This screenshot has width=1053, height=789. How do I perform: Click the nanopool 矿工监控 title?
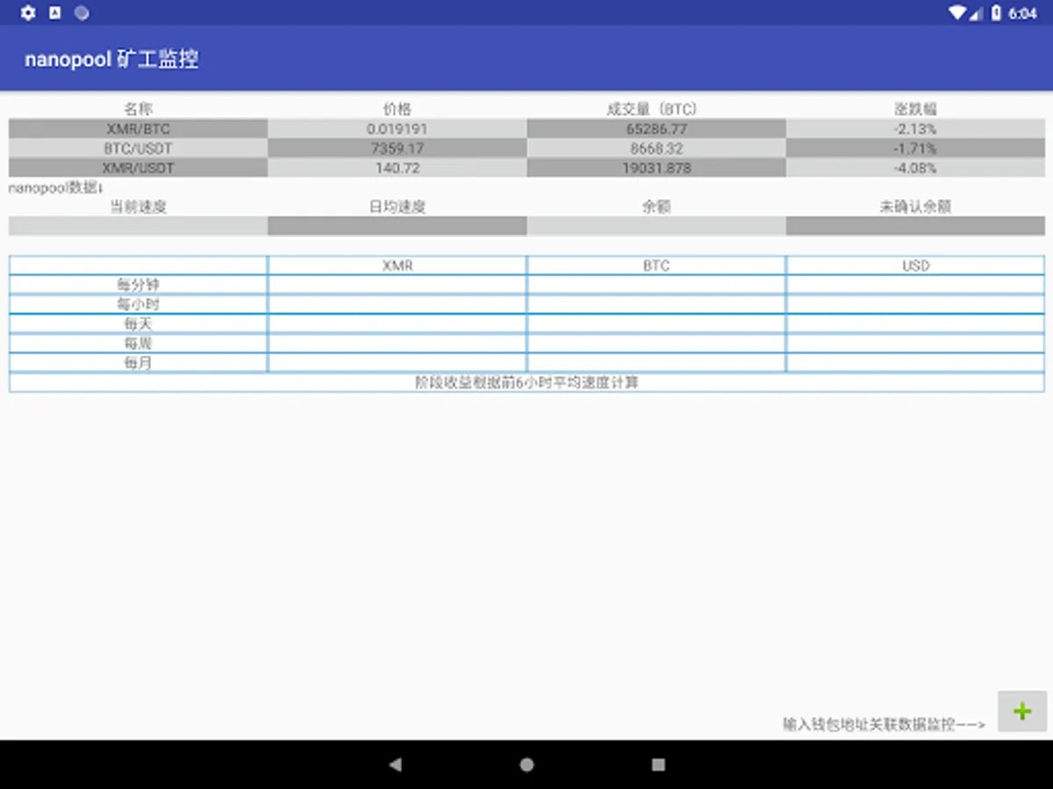pyautogui.click(x=111, y=60)
